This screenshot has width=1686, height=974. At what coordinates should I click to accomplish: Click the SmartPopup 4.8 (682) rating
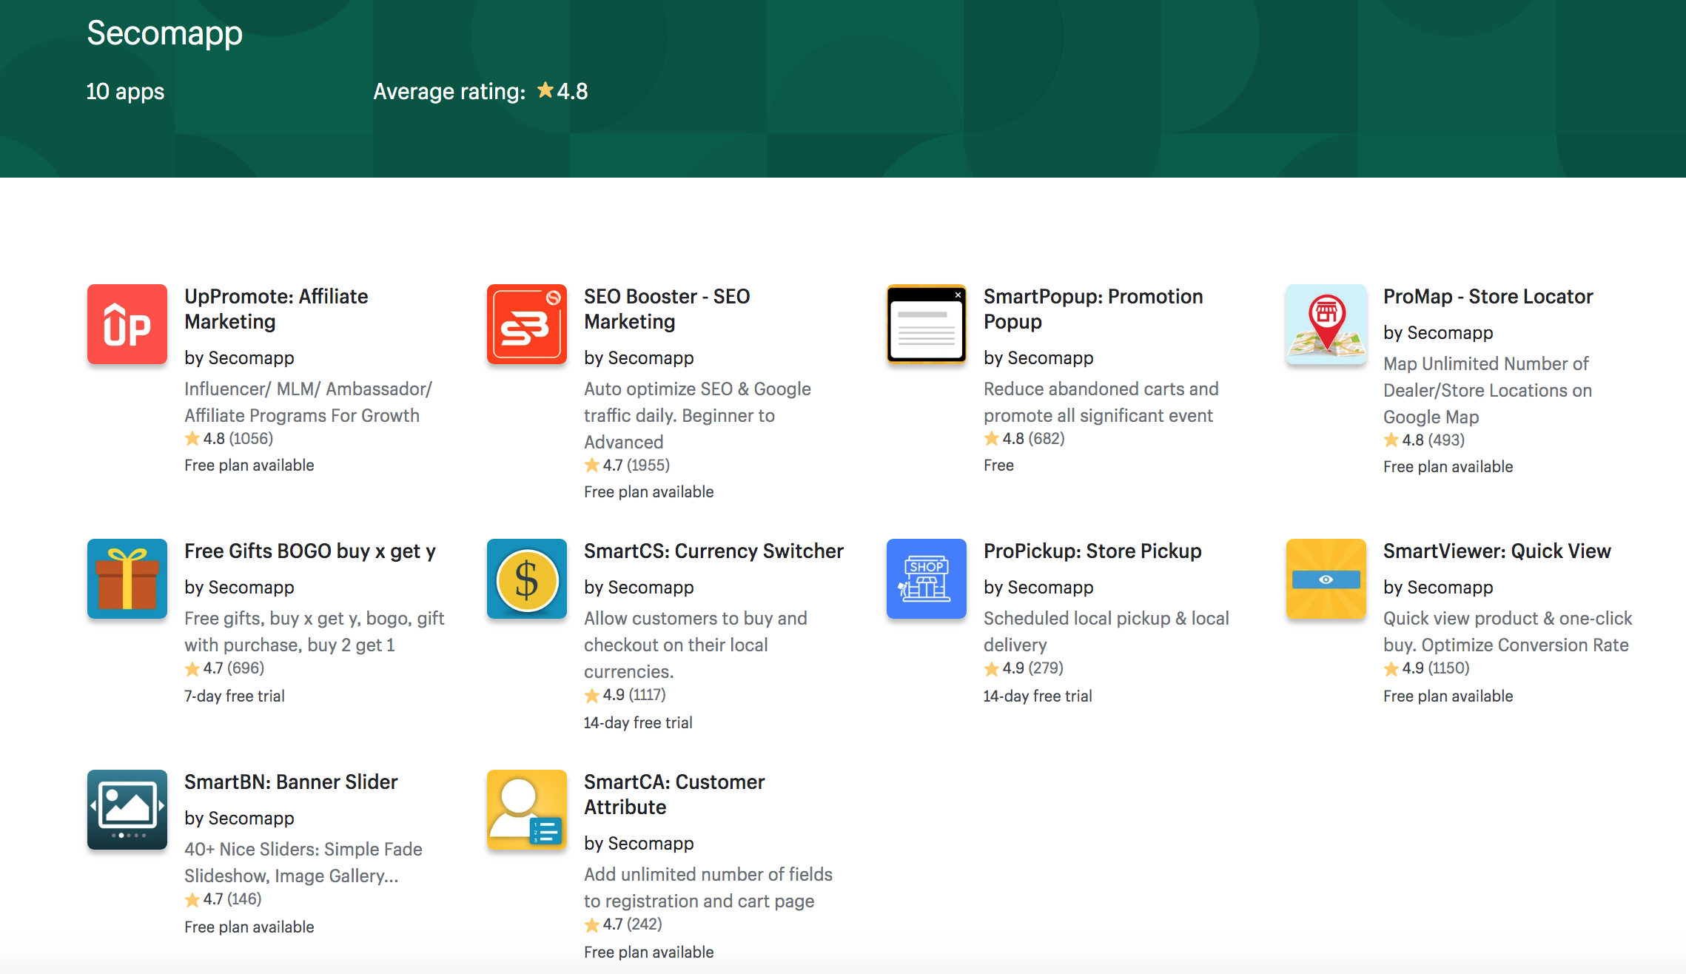tap(1024, 439)
